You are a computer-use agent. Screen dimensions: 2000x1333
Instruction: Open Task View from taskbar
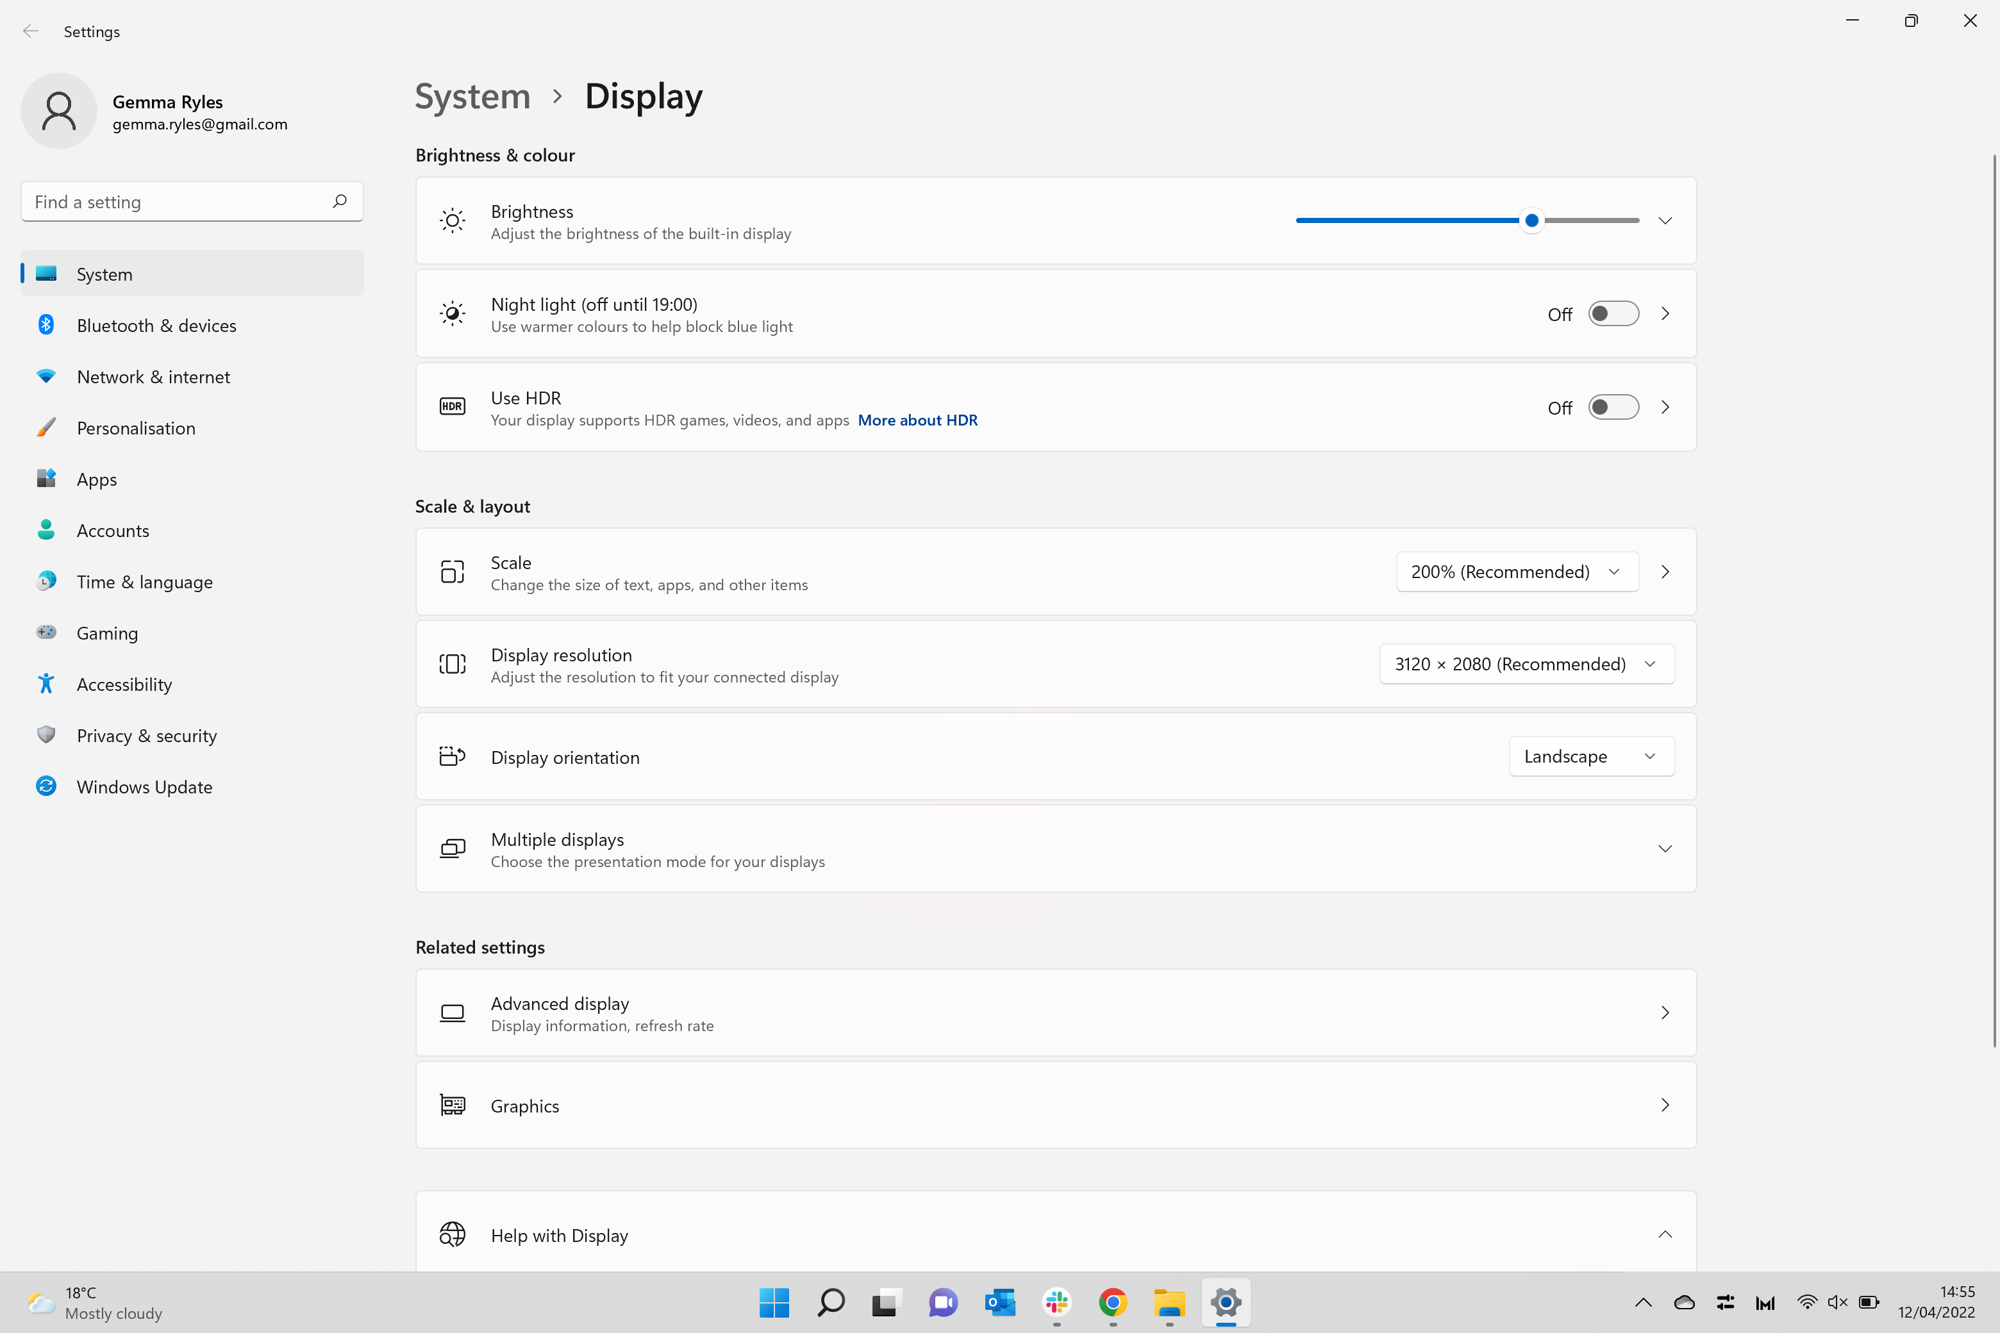[x=886, y=1302]
